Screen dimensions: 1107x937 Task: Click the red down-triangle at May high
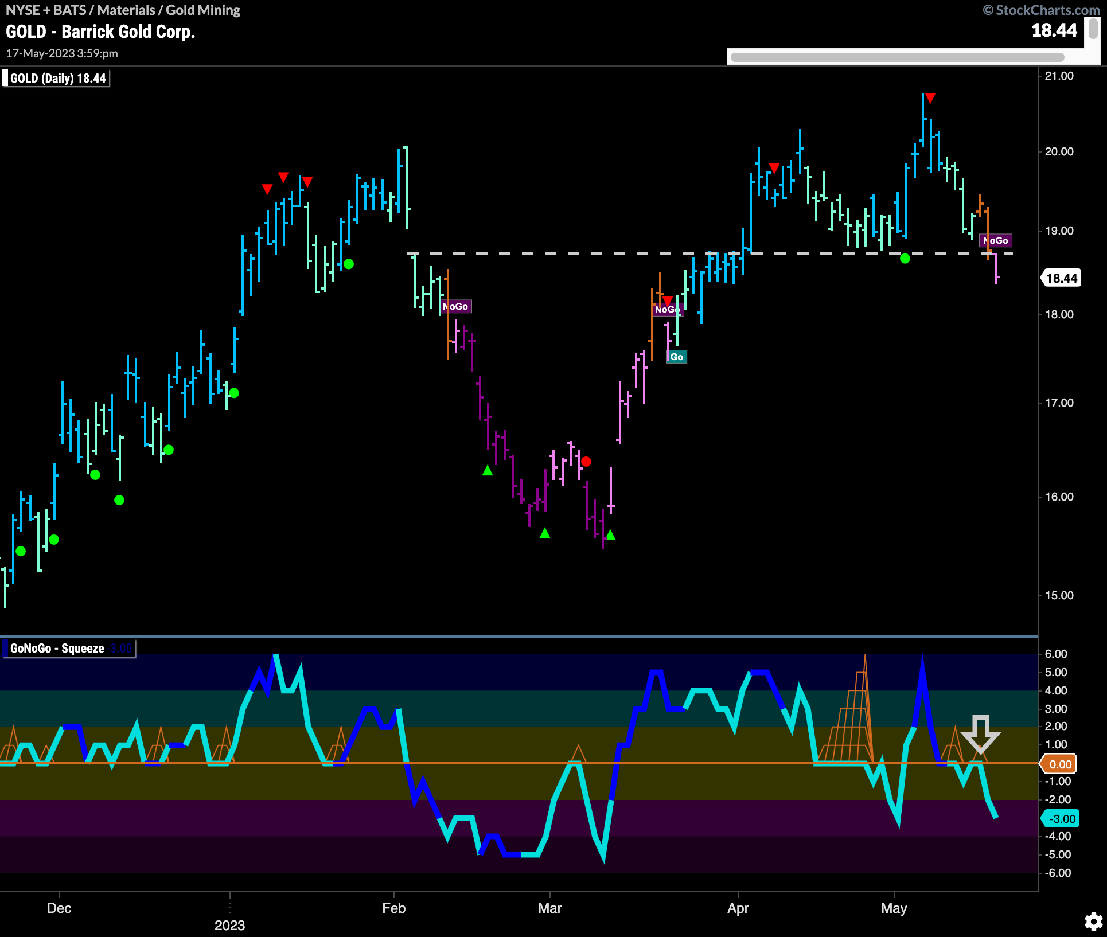click(x=930, y=98)
